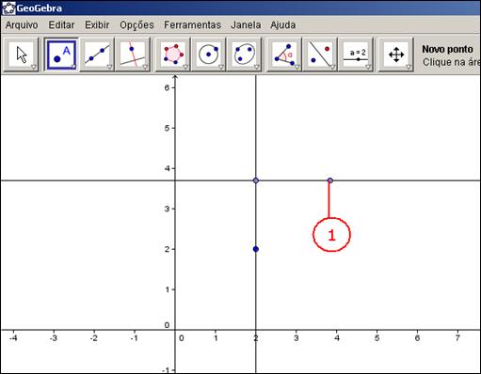This screenshot has height=374, width=481.
Task: Select the Perpendicular line tool
Action: (133, 55)
